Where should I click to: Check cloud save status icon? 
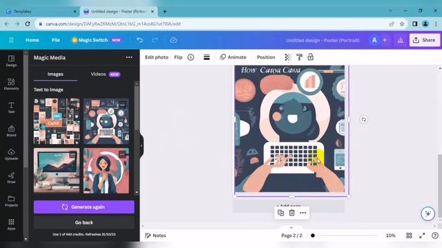[x=173, y=40]
